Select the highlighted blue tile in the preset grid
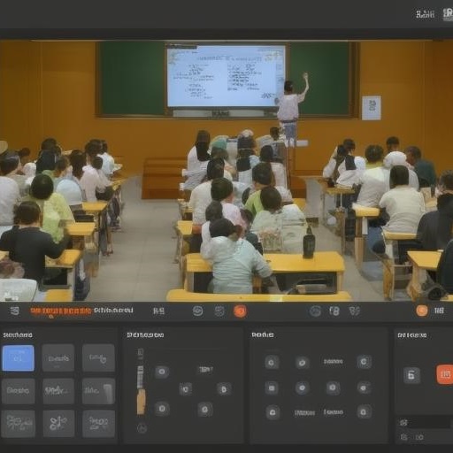Image resolution: width=453 pixels, height=453 pixels. point(18,358)
